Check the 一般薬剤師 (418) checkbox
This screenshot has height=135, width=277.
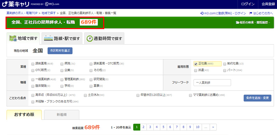(x=33, y=80)
